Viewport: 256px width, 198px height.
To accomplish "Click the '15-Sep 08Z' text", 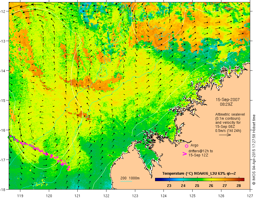I will pos(225,127).
